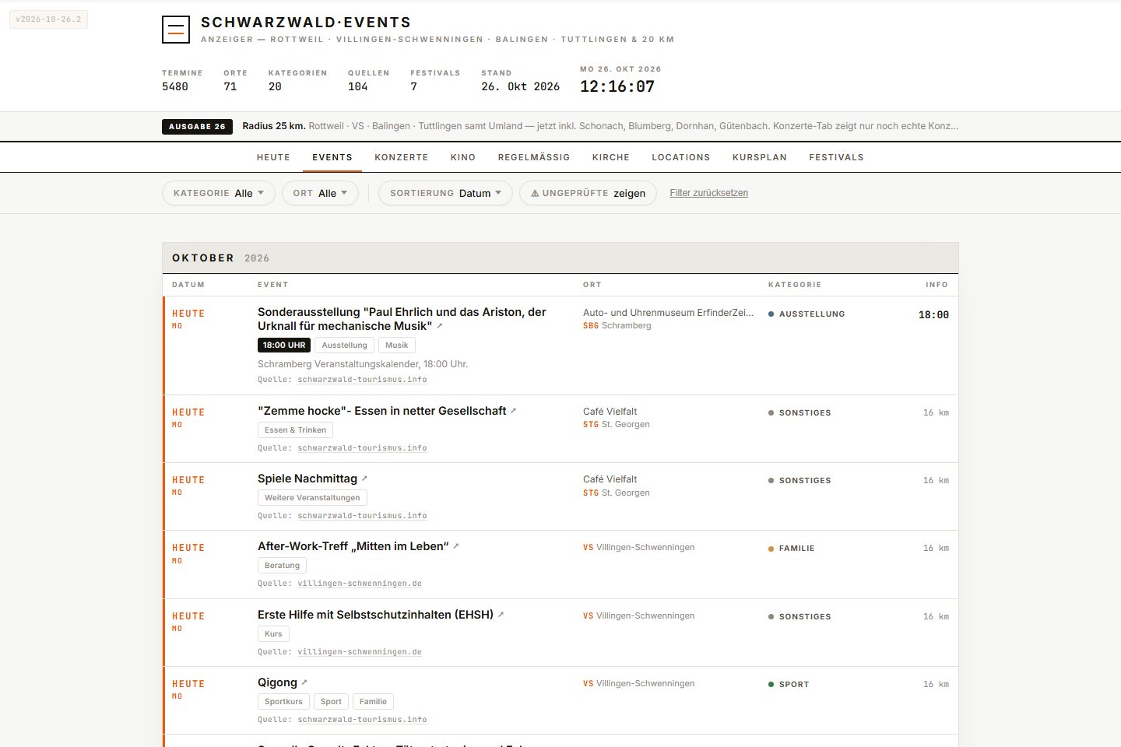1121x747 pixels.
Task: Click Filter zurücksetzen link
Action: tap(709, 193)
